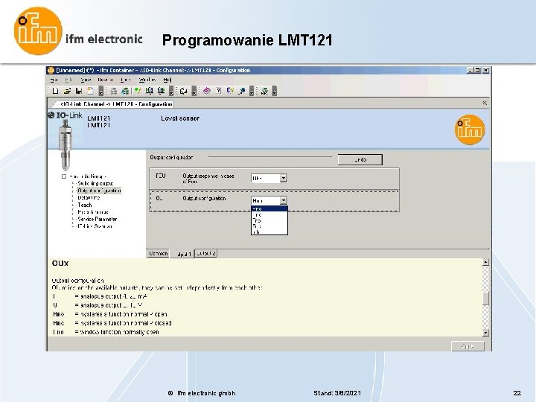The height and width of the screenshot is (402, 536).
Task: Click the yellow document page toolbar icon
Action: [x=91, y=91]
